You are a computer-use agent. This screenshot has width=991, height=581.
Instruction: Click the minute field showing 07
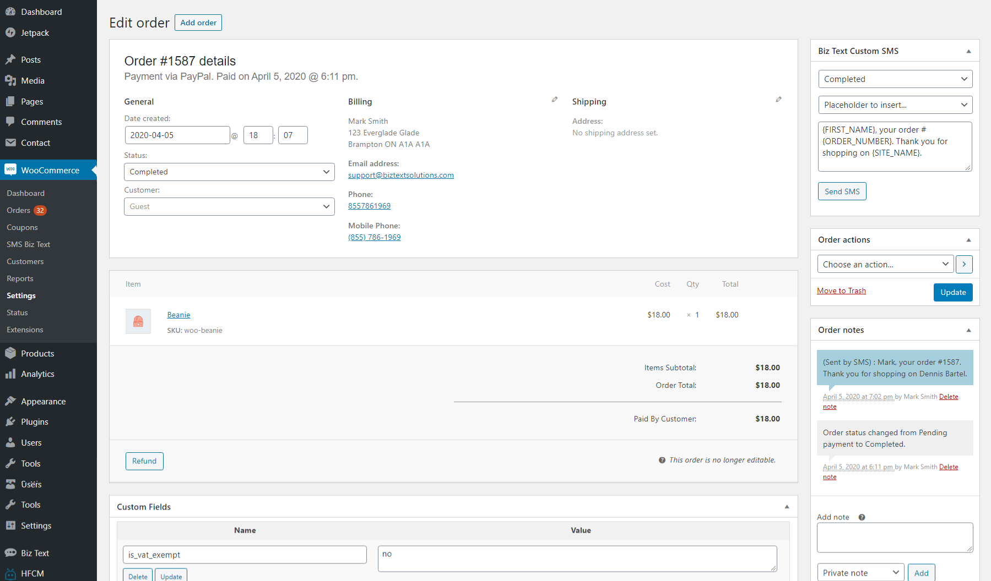pos(293,135)
